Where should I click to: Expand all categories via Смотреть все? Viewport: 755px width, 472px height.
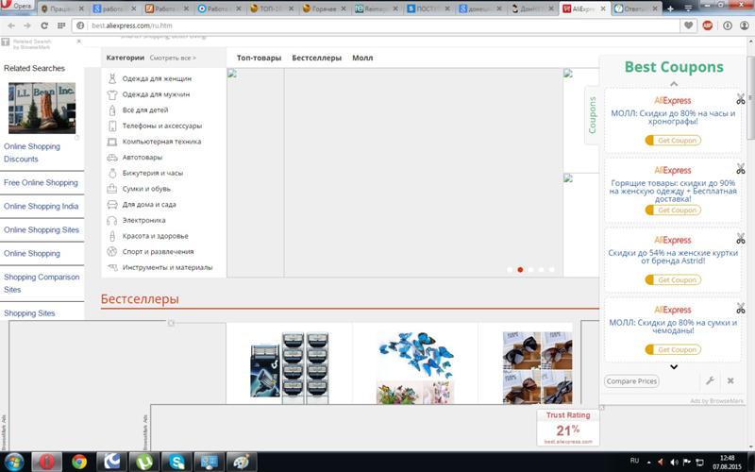point(173,58)
